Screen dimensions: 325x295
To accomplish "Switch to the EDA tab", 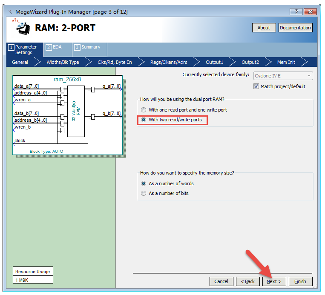I will point(58,50).
